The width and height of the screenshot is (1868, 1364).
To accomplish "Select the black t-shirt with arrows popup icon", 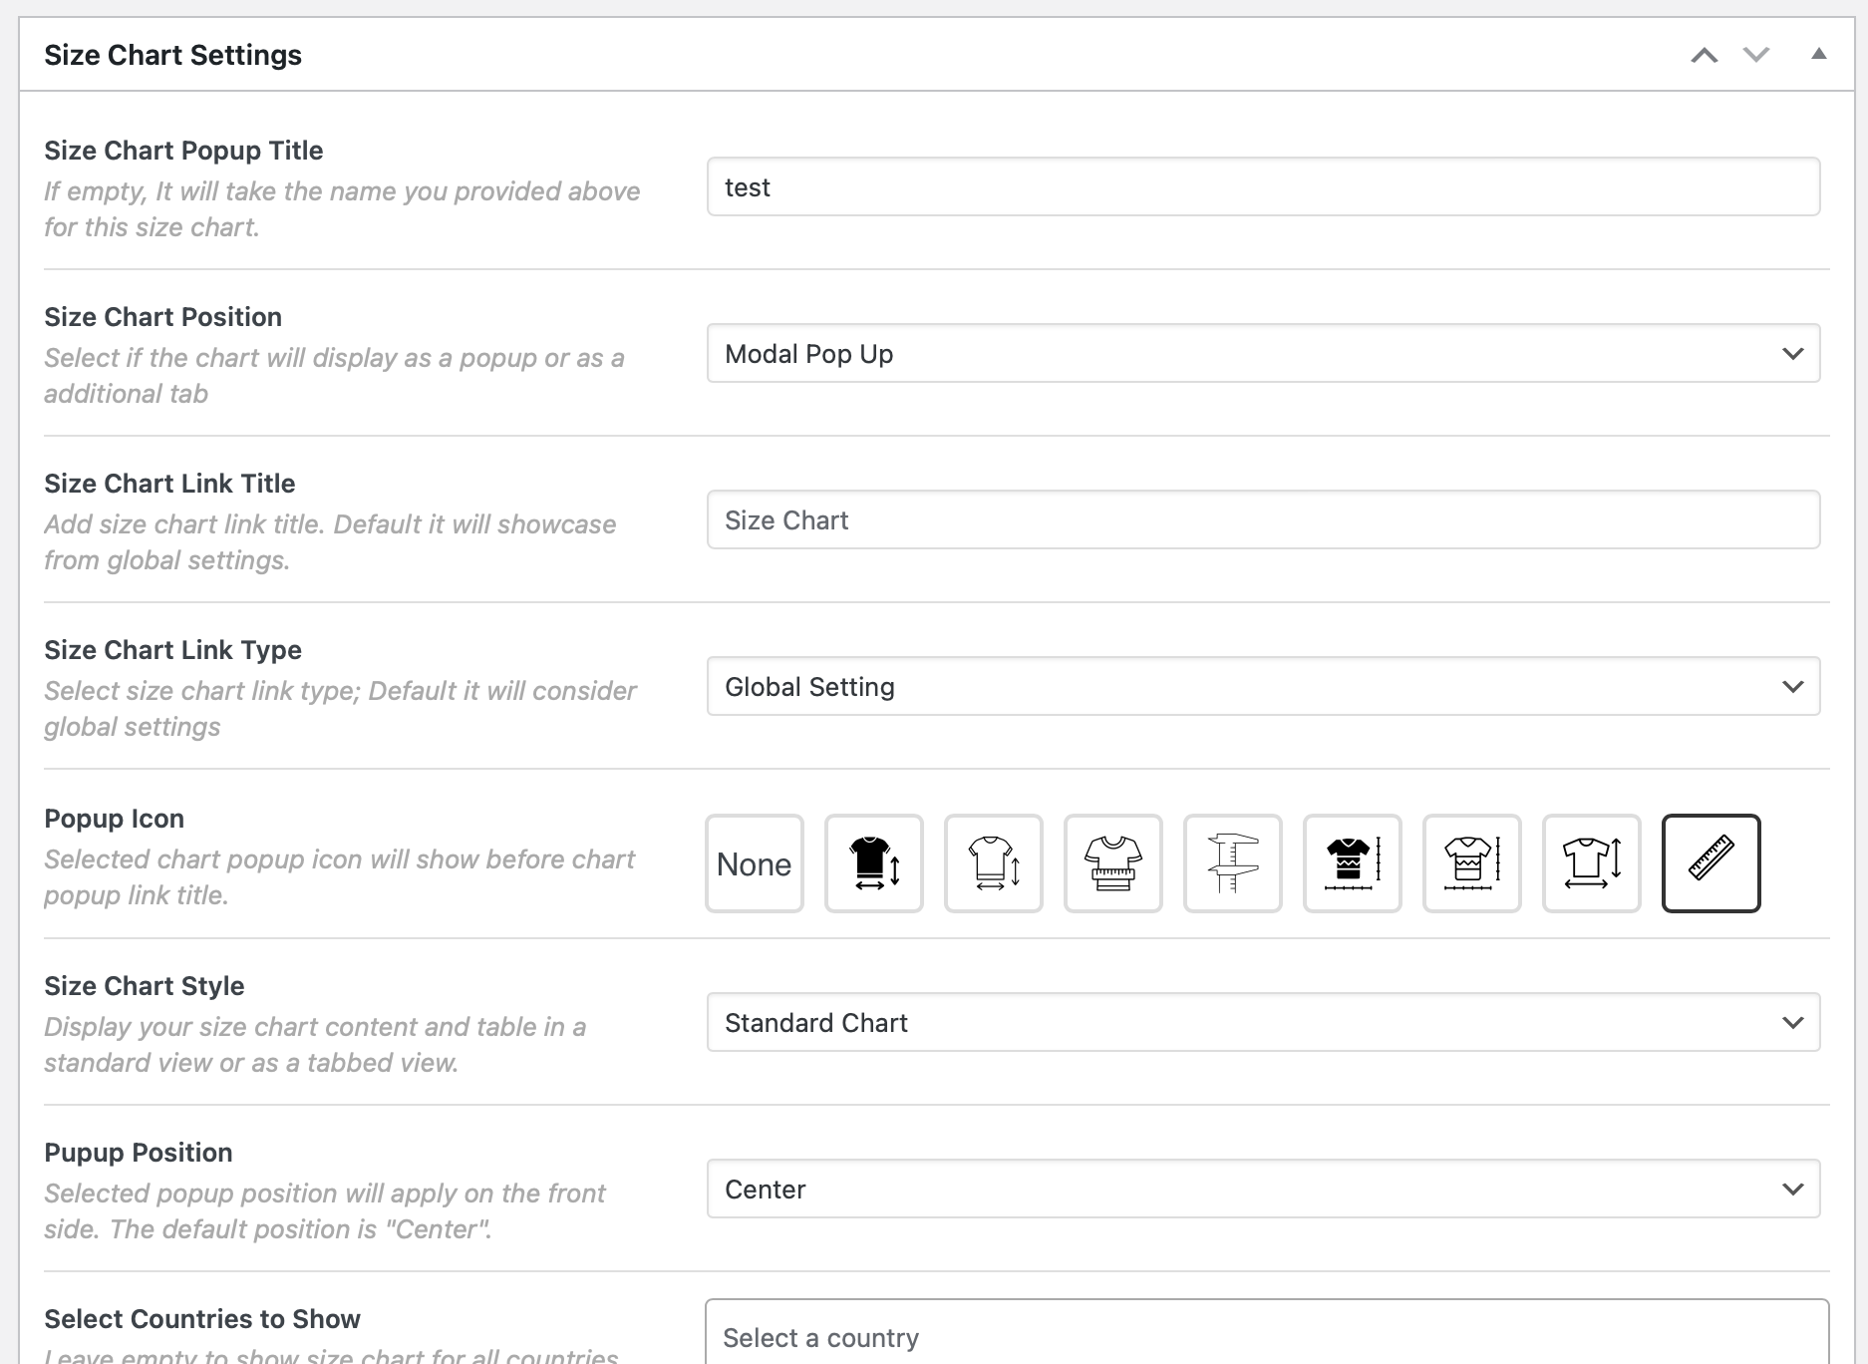I will point(873,863).
